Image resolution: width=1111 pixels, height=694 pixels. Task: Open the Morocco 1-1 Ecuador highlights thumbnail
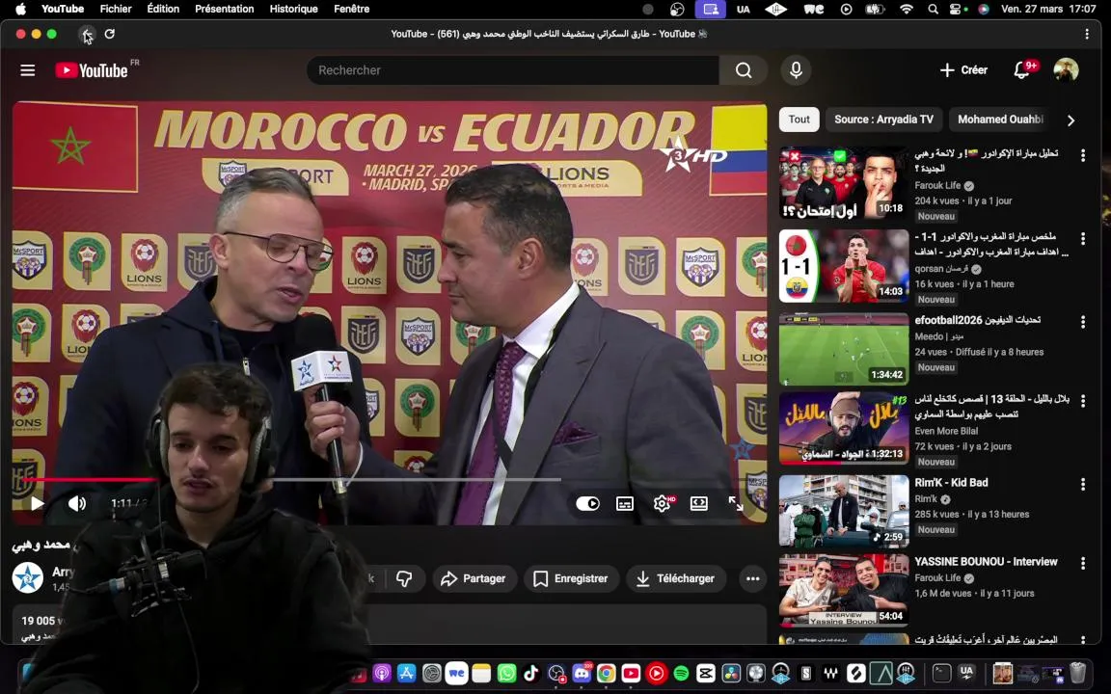(x=843, y=266)
